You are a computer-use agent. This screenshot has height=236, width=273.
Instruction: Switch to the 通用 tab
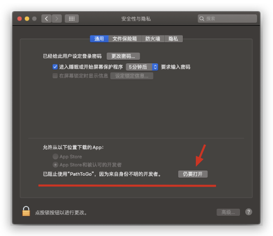coord(99,39)
